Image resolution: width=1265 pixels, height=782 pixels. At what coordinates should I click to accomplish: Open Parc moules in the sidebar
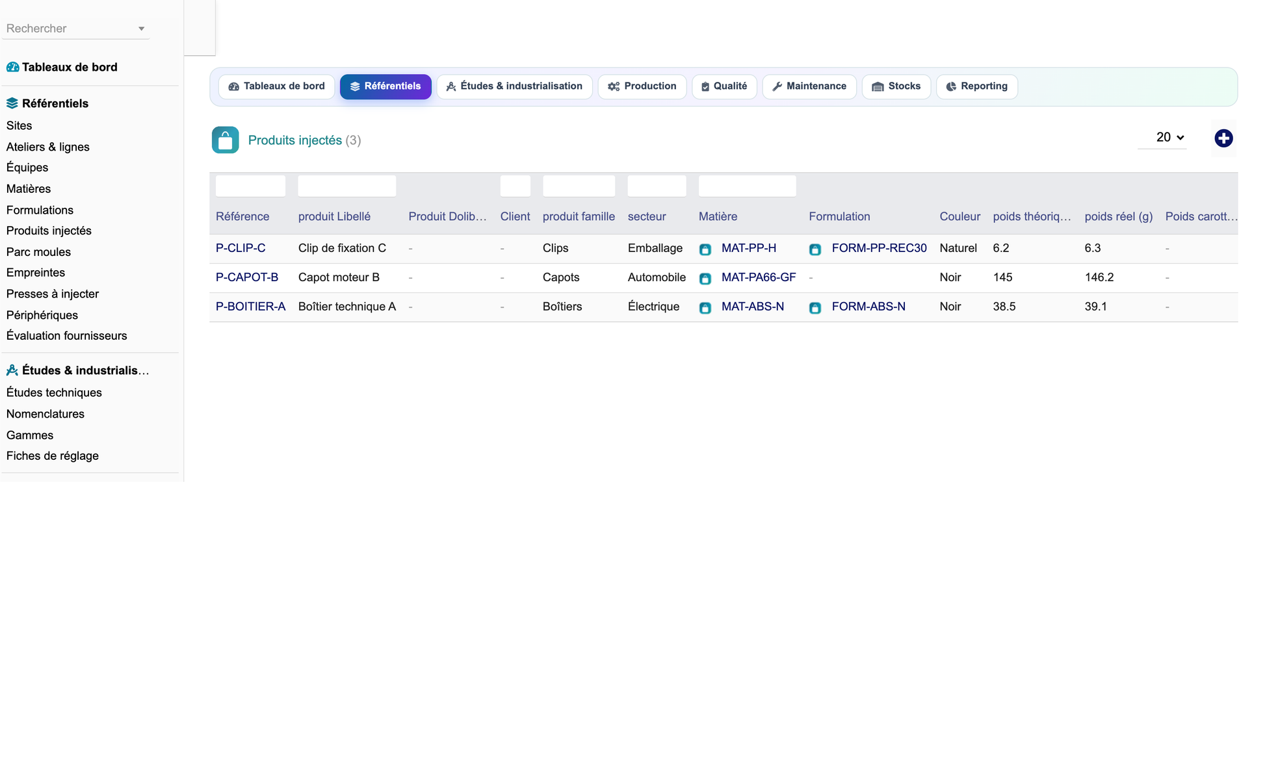click(x=38, y=252)
